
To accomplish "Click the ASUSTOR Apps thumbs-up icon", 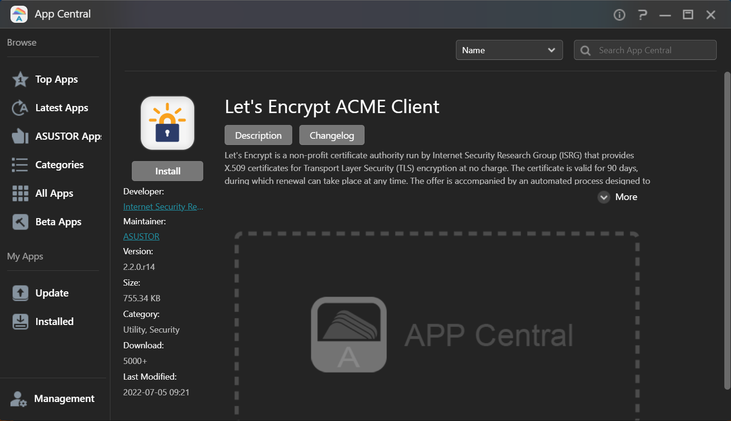I will (x=20, y=136).
